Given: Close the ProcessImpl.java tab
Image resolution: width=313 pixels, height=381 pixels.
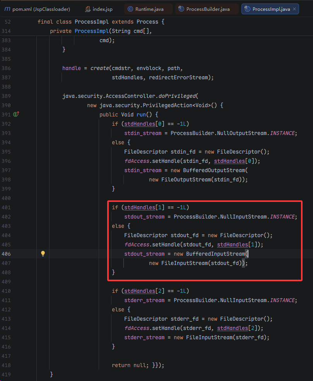Looking at the screenshot, I should click(x=294, y=9).
